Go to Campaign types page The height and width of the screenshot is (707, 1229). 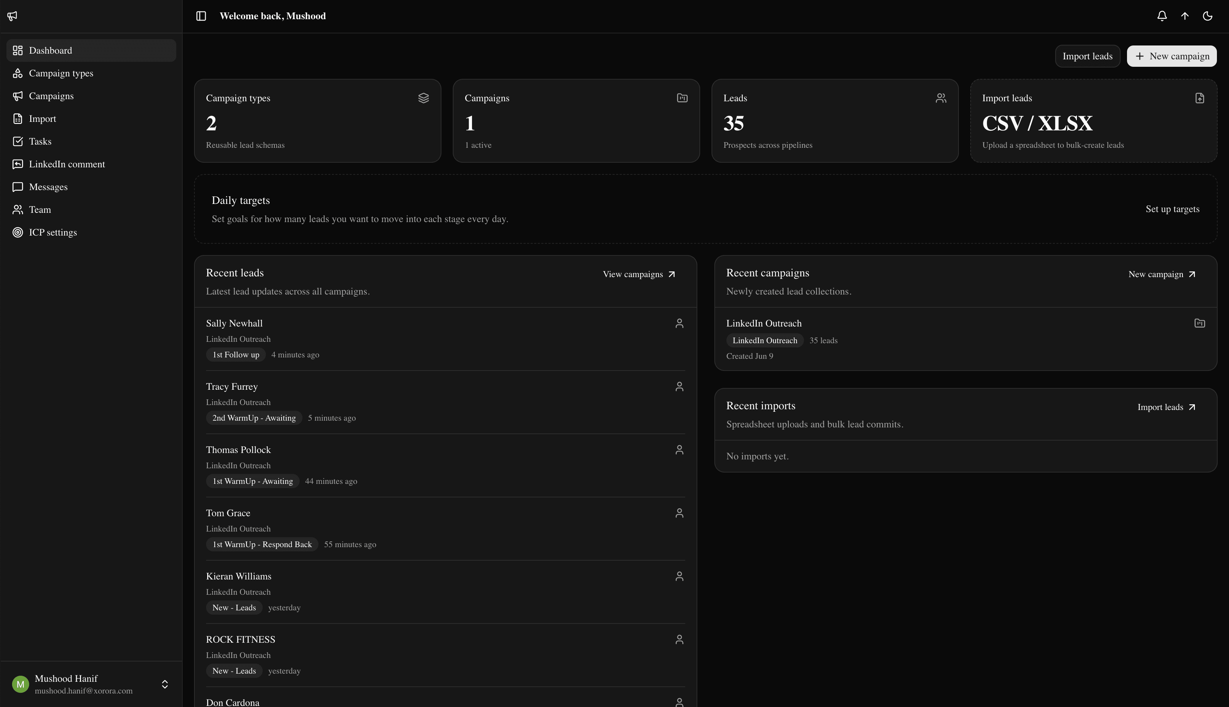point(91,73)
